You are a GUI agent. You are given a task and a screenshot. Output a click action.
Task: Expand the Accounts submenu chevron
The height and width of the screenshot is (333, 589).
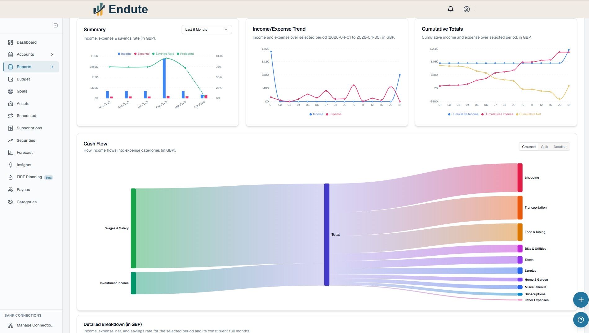52,54
